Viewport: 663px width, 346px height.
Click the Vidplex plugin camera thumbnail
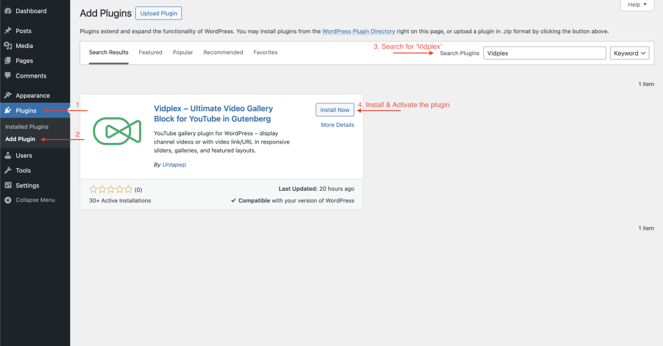coord(117,131)
